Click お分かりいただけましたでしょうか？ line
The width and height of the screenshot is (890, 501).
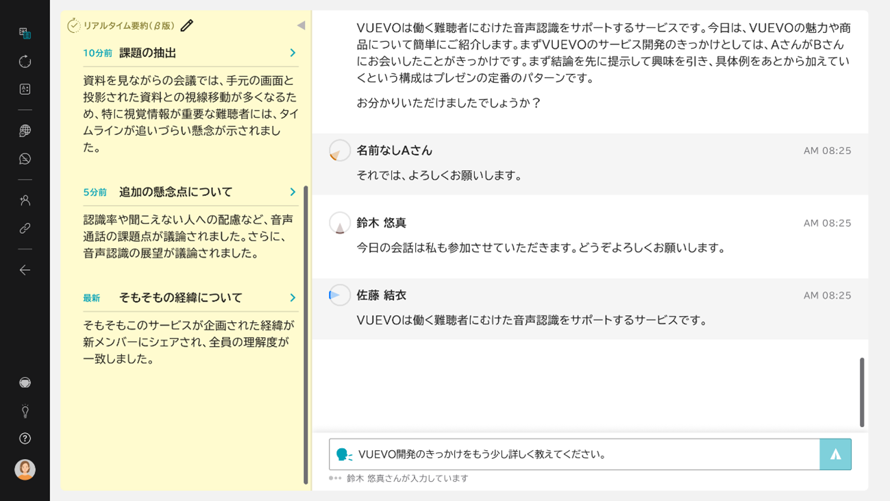[449, 103]
